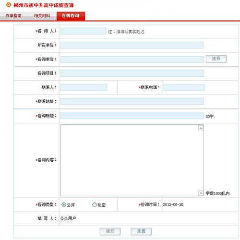240x240 pixels.
Task: Select the 公开 radio option
Action: coord(64,204)
